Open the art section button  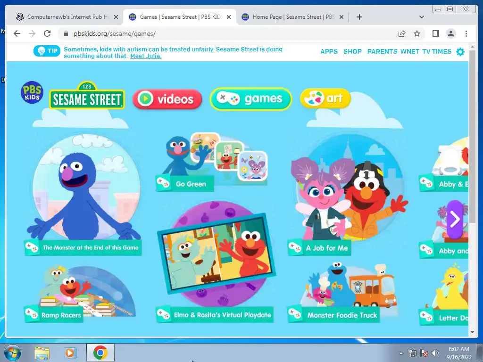point(325,99)
